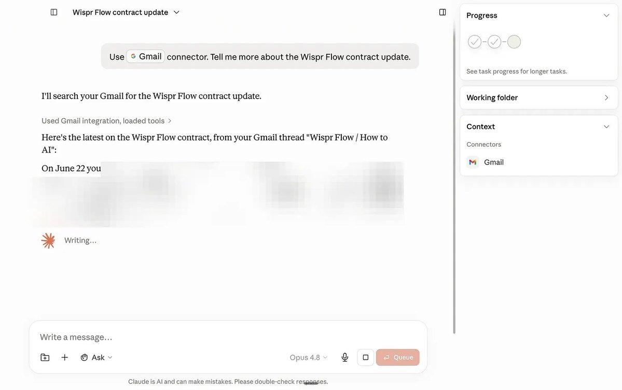The image size is (622, 390).
Task: Click the third pending progress step circle
Action: pos(514,41)
